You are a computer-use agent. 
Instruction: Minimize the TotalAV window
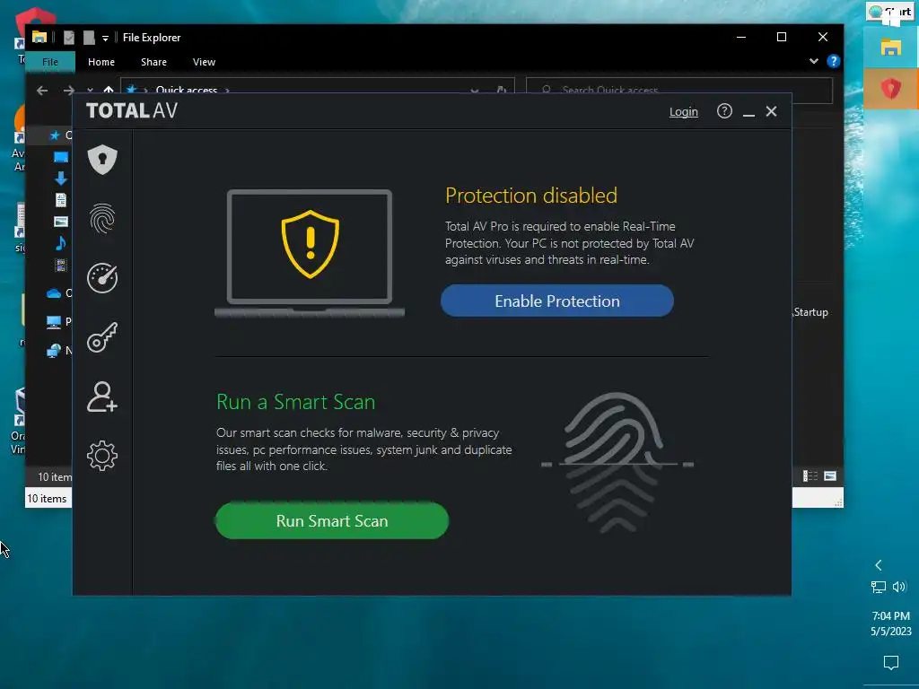(x=748, y=112)
